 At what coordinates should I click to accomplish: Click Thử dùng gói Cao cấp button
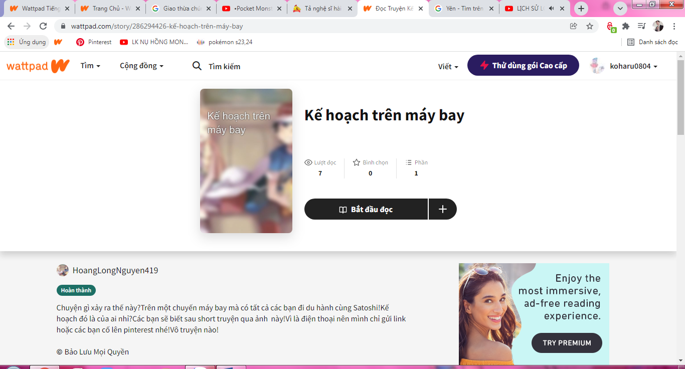click(523, 65)
